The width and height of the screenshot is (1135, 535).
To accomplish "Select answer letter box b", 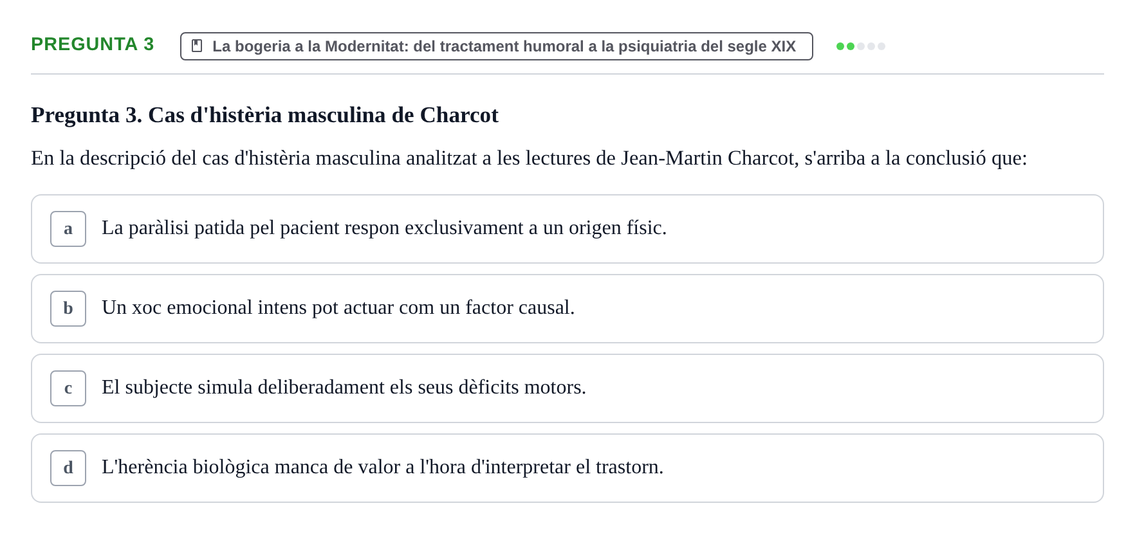I will pos(68,309).
